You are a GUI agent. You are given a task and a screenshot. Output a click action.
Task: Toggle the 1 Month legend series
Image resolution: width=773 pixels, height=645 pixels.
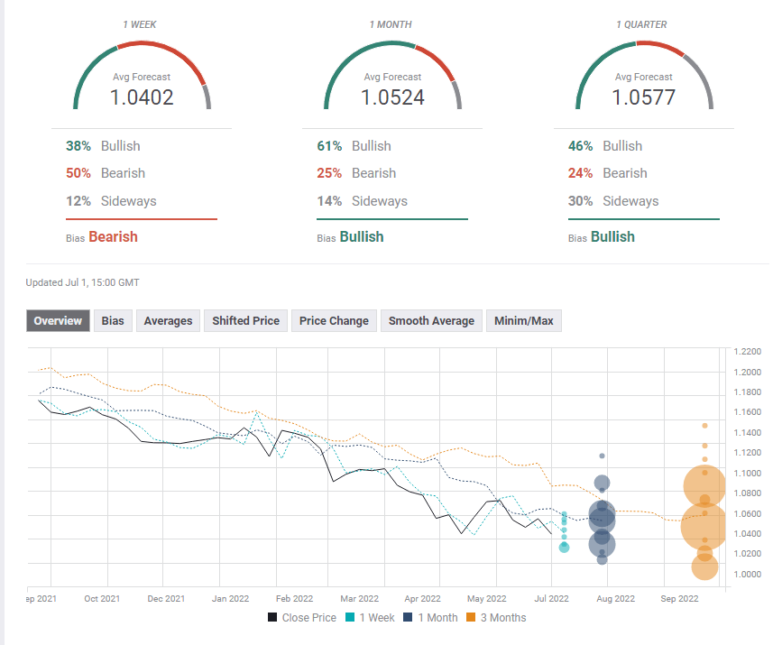click(433, 618)
